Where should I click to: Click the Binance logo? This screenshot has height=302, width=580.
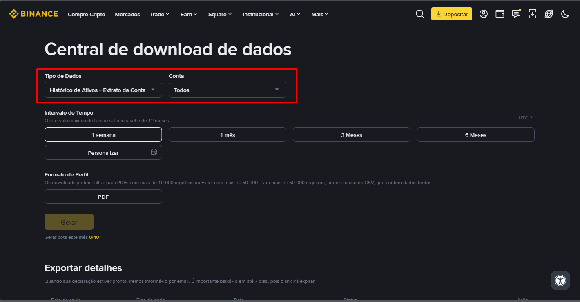[33, 14]
